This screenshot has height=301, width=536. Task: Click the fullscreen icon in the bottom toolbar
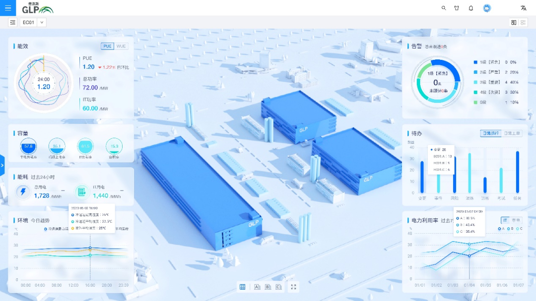coord(293,287)
